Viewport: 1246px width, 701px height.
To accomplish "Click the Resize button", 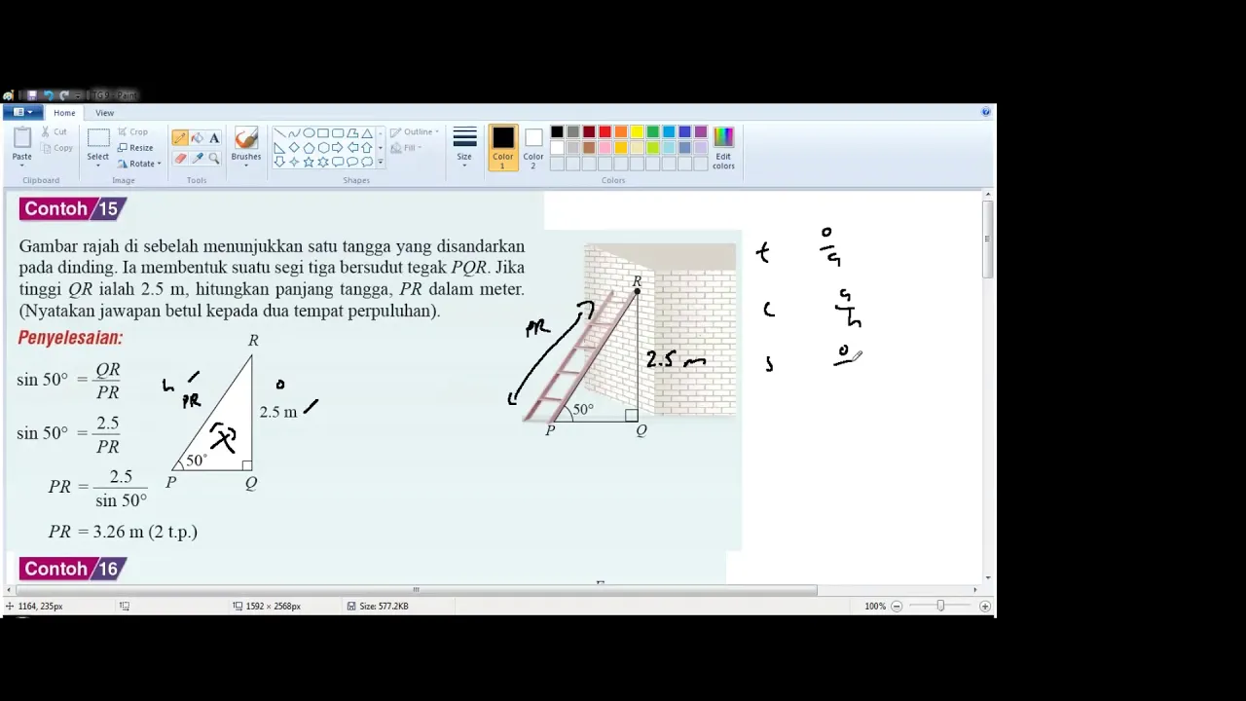I will click(136, 147).
